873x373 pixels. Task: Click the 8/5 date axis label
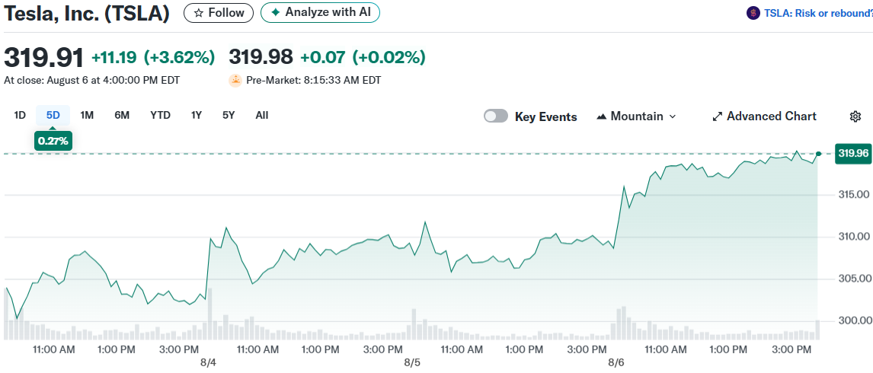412,362
